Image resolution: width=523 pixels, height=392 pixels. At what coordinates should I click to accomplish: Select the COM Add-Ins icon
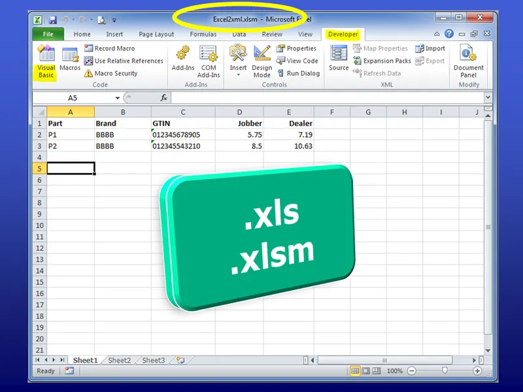click(x=208, y=59)
